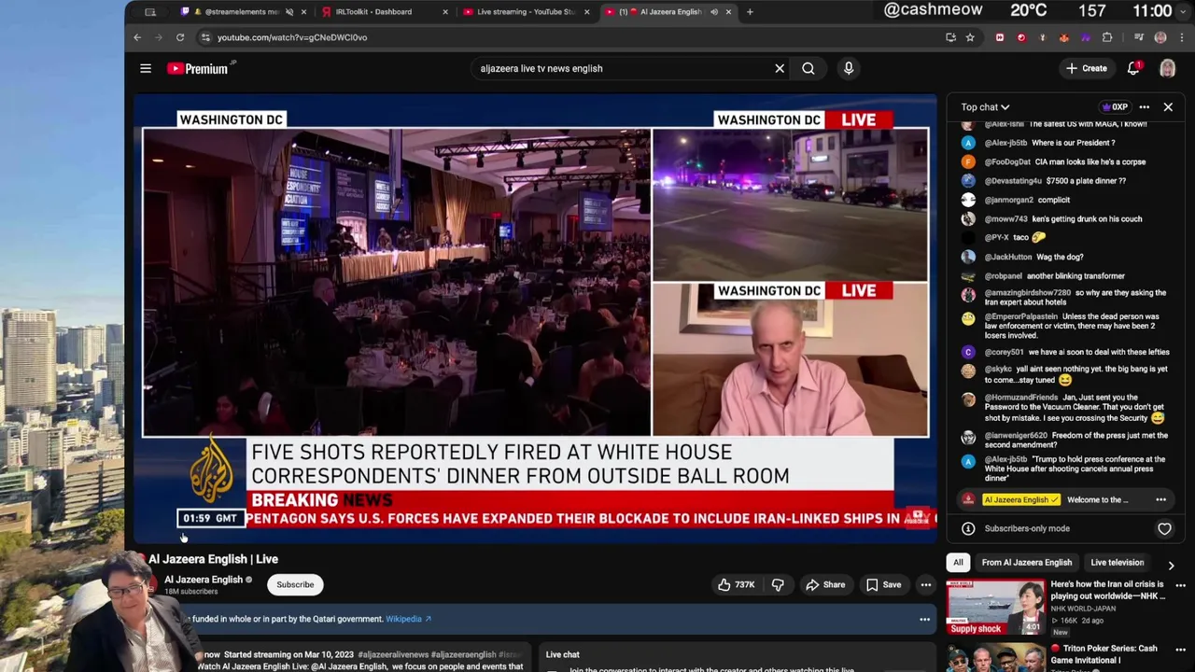
Task: Close the live chat panel
Action: pyautogui.click(x=1168, y=107)
